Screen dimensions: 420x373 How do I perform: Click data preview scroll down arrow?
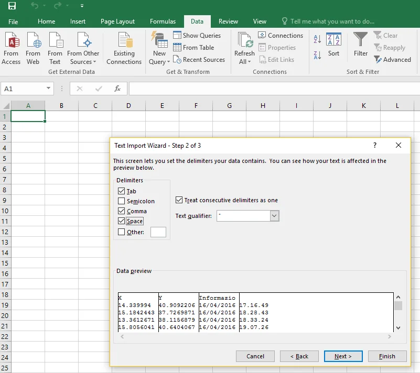[x=399, y=328]
